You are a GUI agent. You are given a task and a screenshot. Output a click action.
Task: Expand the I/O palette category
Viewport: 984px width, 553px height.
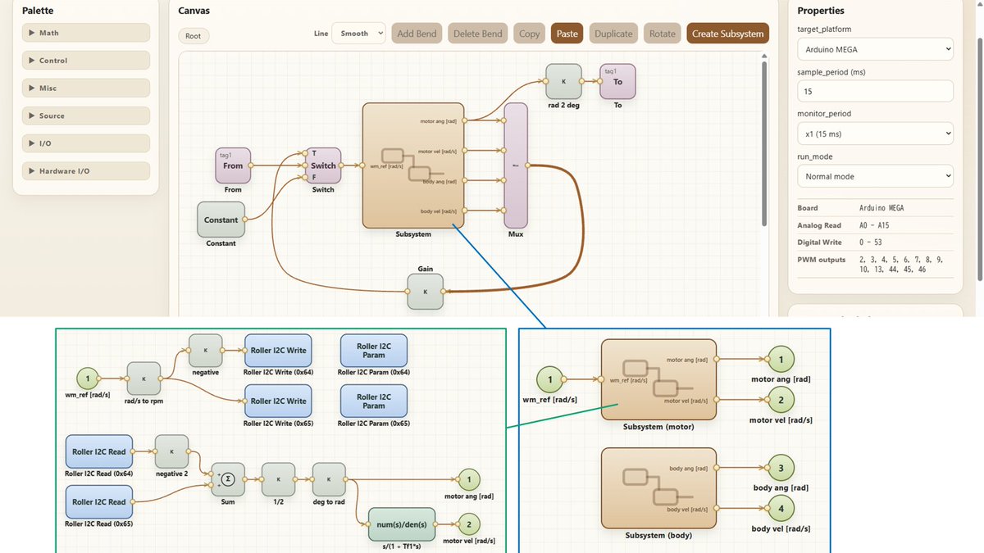(x=87, y=143)
